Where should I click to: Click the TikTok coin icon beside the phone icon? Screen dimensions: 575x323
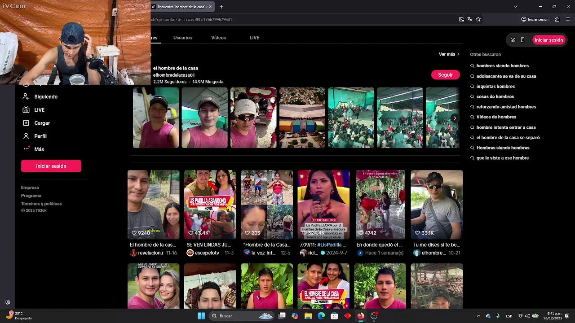[x=513, y=40]
